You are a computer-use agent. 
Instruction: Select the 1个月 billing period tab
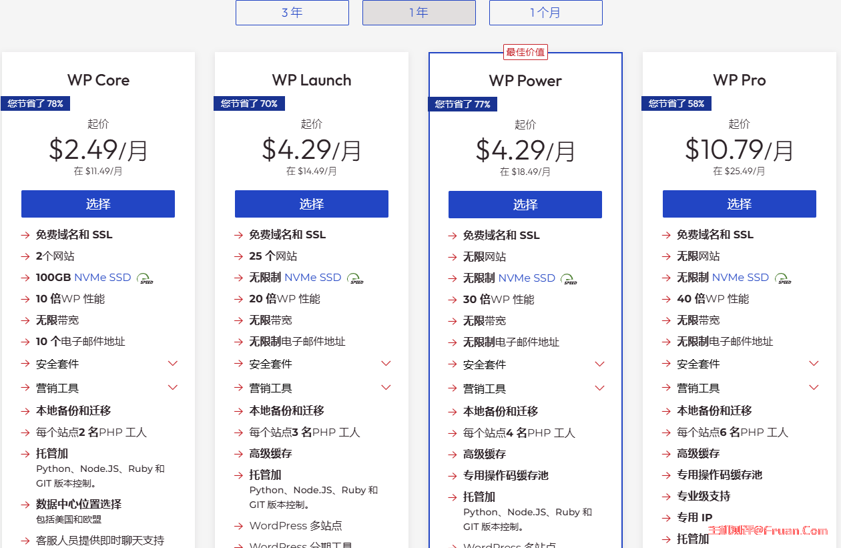tap(545, 13)
